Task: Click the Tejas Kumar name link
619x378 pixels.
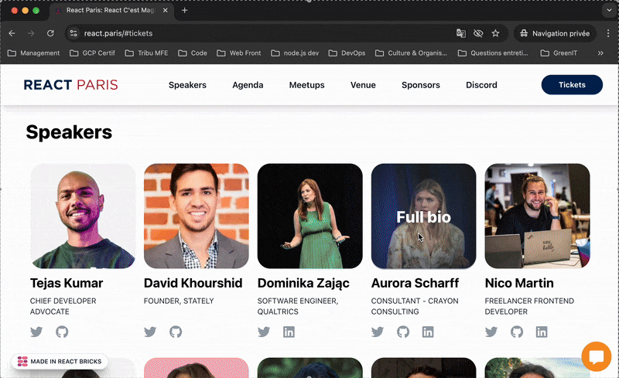Action: (x=67, y=283)
